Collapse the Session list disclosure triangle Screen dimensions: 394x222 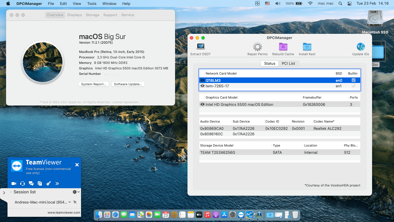(11, 192)
